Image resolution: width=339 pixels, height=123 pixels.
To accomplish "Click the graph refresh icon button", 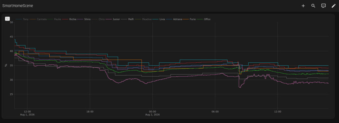I will (7, 19).
